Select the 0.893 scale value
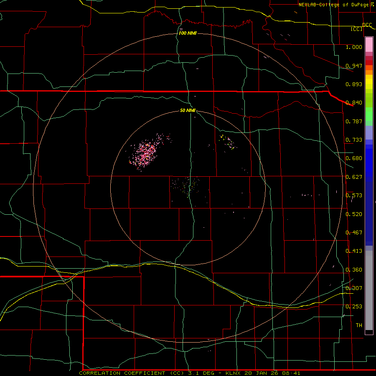 pos(354,84)
